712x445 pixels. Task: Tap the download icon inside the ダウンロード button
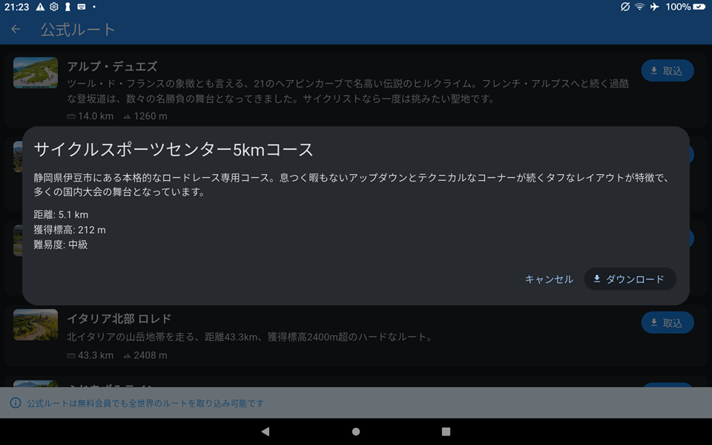click(596, 279)
